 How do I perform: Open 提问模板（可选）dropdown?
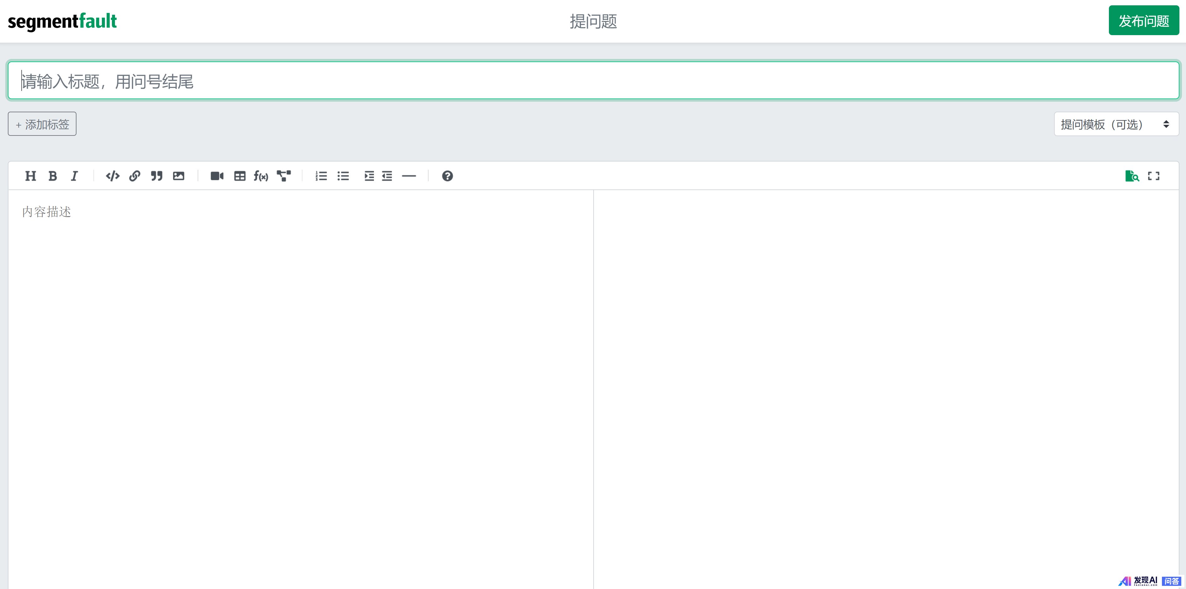click(x=1116, y=124)
